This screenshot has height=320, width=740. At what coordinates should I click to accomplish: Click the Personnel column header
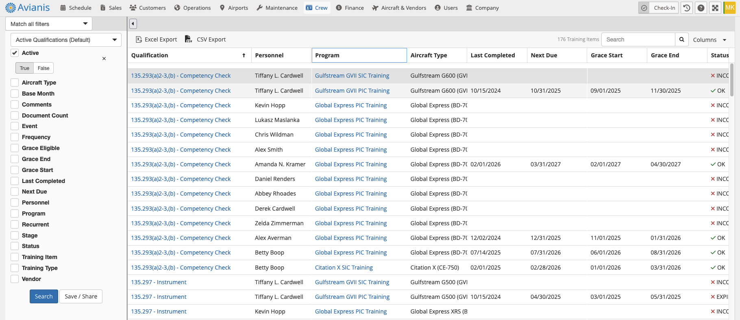click(x=281, y=55)
